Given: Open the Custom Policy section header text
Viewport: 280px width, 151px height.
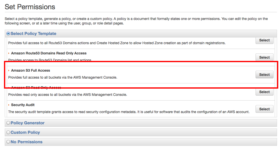Looking at the screenshot, I should coord(25,132).
